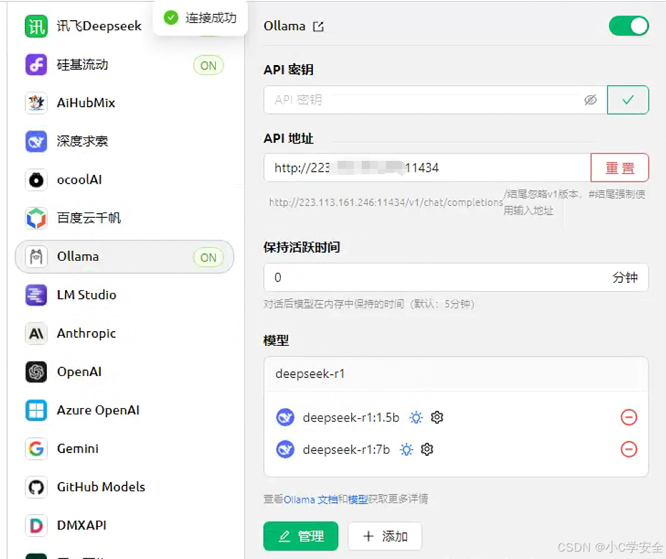Open settings gear for deepseek-r1:1.5b

(x=437, y=418)
